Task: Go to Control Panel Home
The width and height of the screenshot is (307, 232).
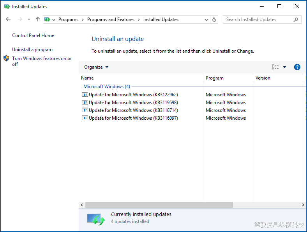Action: (x=33, y=35)
